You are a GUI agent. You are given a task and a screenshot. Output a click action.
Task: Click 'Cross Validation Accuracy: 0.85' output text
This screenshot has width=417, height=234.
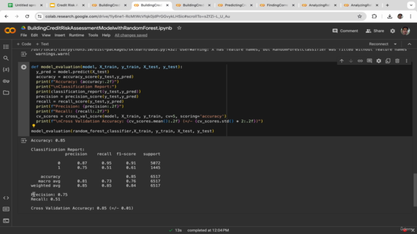(x=68, y=208)
